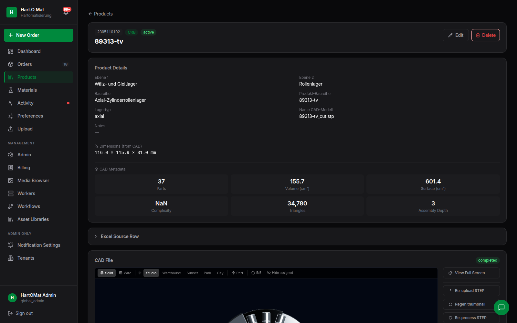Open the Materials page

click(x=38, y=90)
